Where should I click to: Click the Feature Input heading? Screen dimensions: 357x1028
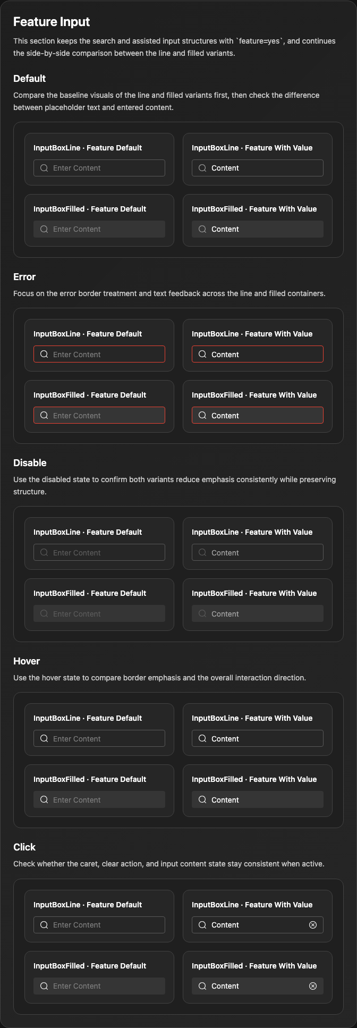tap(52, 22)
